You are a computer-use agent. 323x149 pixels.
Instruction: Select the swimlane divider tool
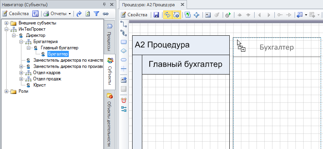pyautogui.click(x=124, y=69)
